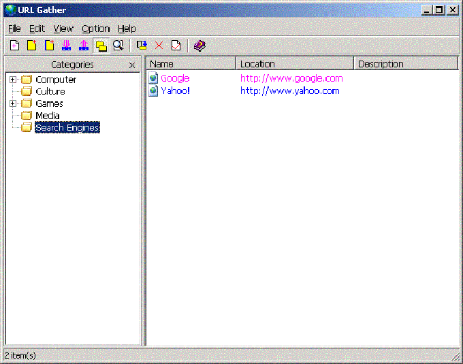
Task: Select the Yahoo! entry name
Action: 175,91
